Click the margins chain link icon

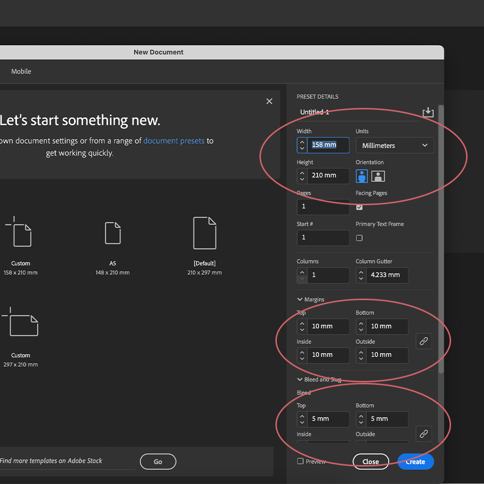pyautogui.click(x=423, y=341)
